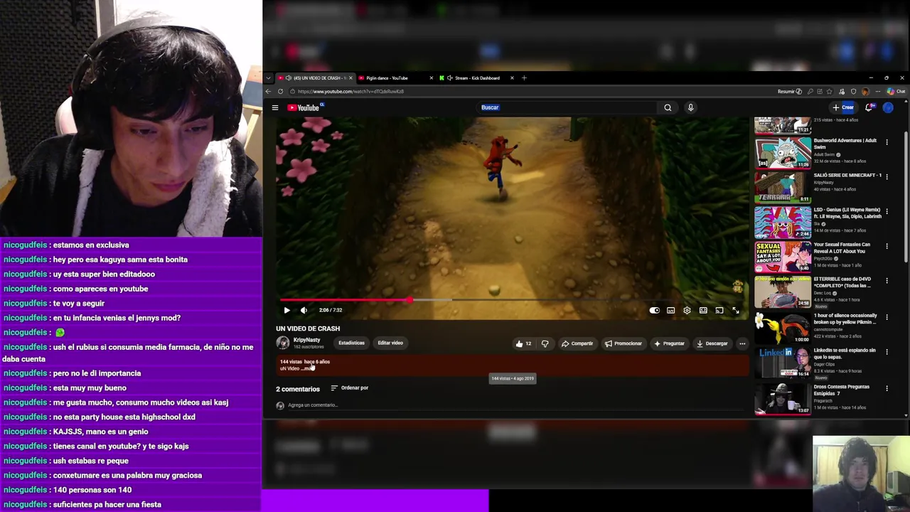Open browser tab search dropdown
The height and width of the screenshot is (512, 910).
268,78
